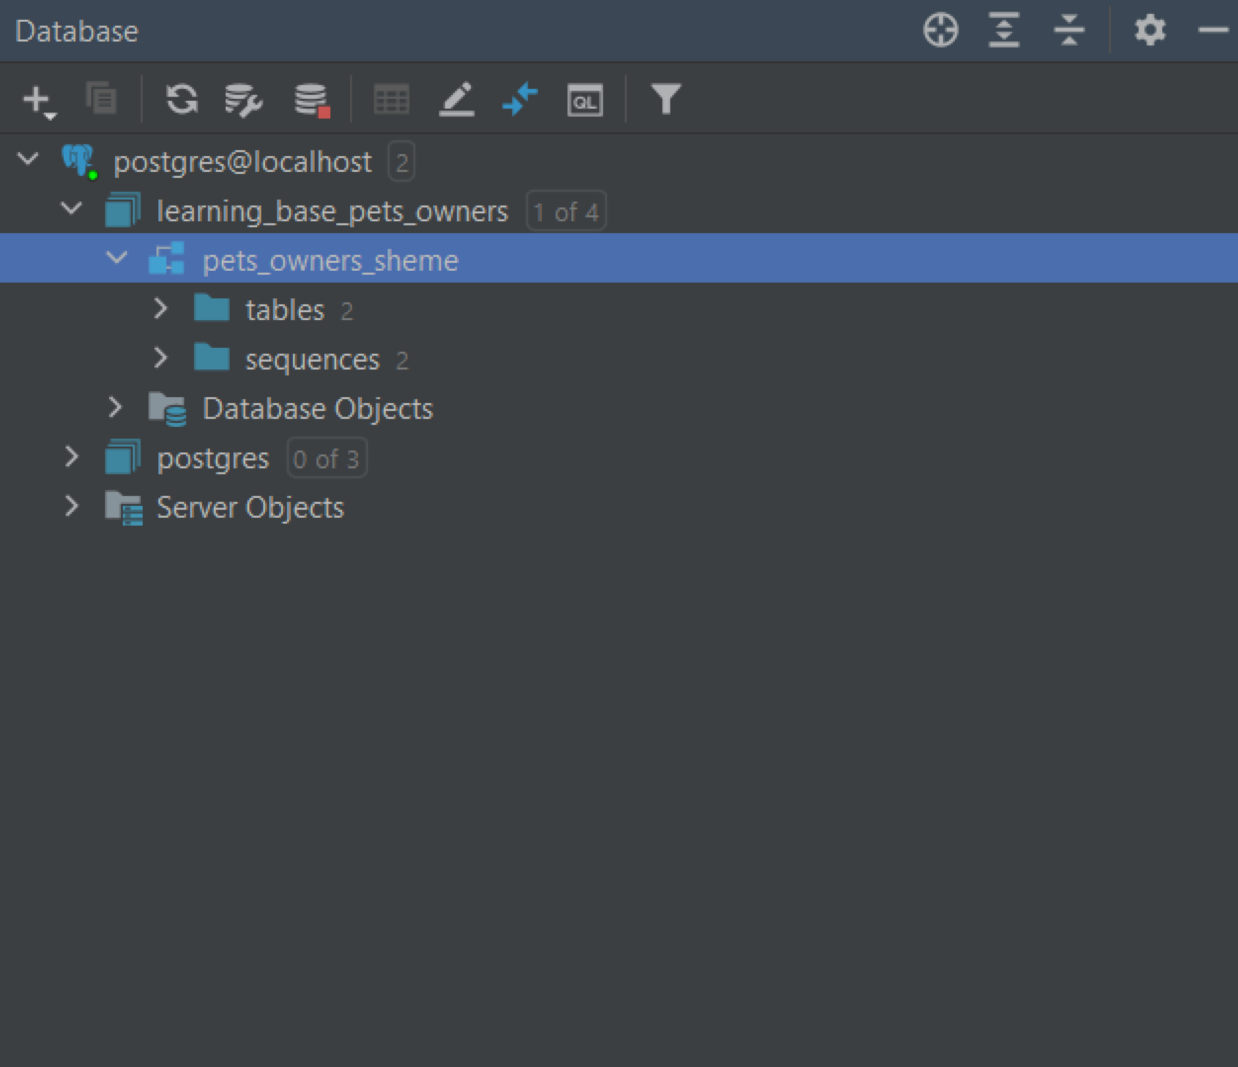Select learning_base_pets_owners database label
Screen dimensions: 1238x1067
coord(332,212)
